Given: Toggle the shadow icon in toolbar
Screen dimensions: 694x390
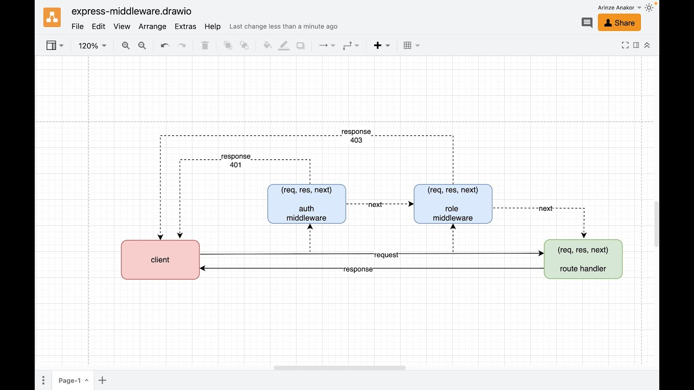Looking at the screenshot, I should (300, 45).
